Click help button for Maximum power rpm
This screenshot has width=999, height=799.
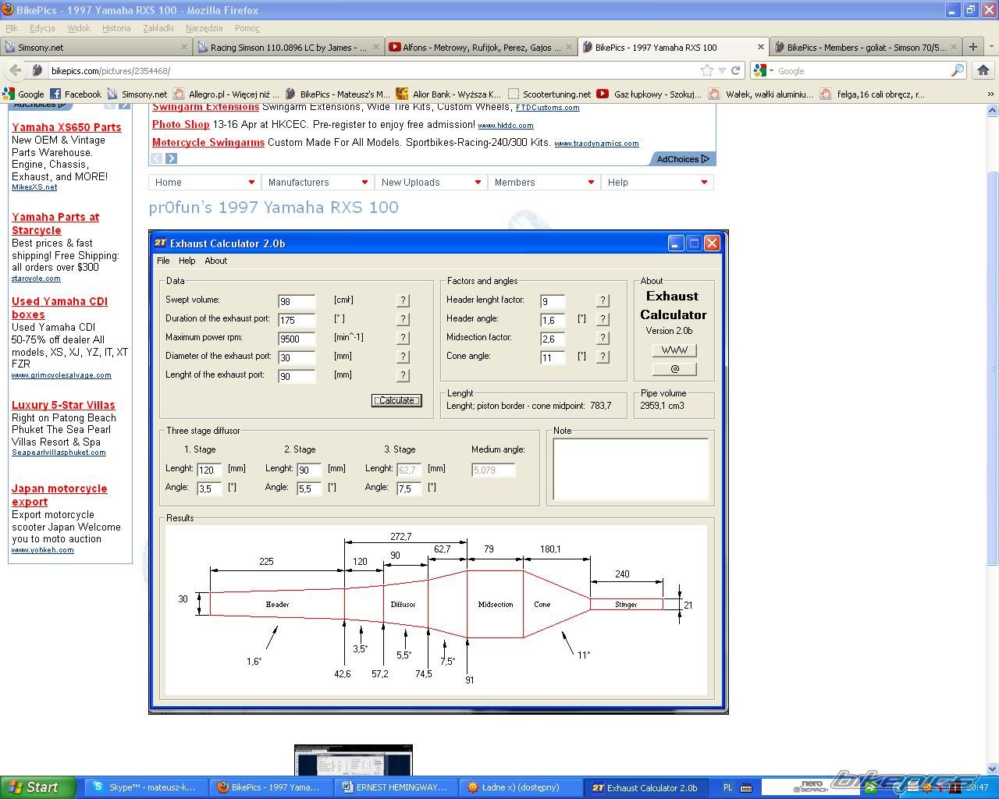click(403, 338)
